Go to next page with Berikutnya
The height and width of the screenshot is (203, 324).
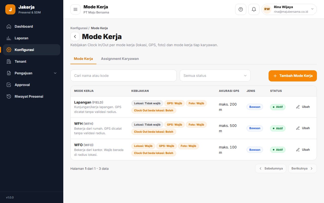[302, 168]
